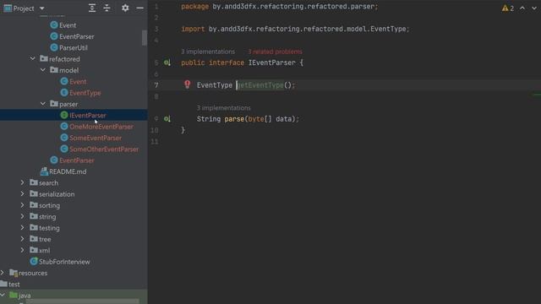Collapse the parser folder
The image size is (541, 304).
pos(43,104)
